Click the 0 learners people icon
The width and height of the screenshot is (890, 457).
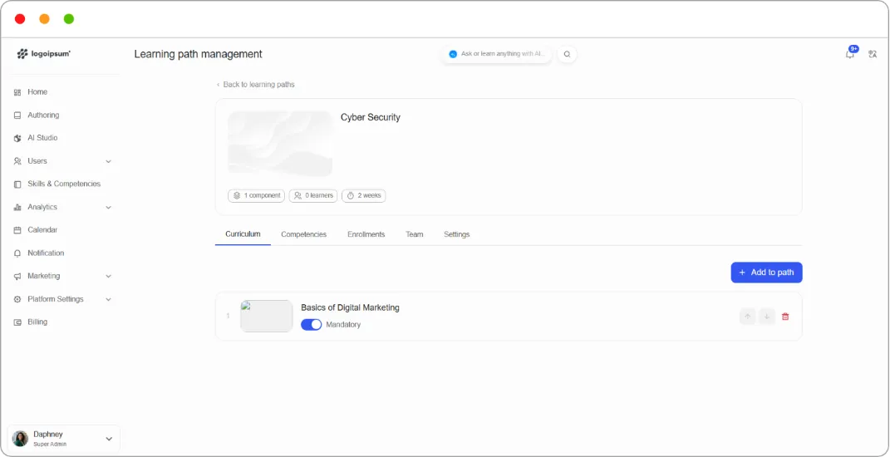[297, 195]
